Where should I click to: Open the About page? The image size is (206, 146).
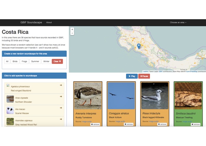coord(49,22)
